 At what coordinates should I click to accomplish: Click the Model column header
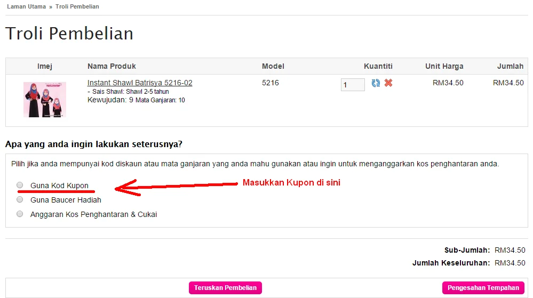[273, 66]
